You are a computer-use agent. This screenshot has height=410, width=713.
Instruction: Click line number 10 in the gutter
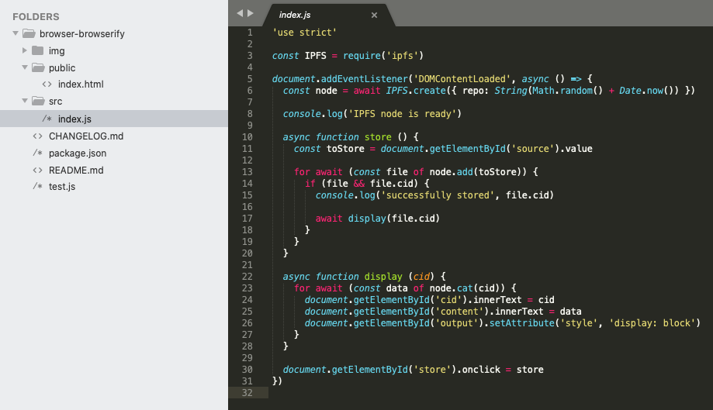[x=247, y=136]
